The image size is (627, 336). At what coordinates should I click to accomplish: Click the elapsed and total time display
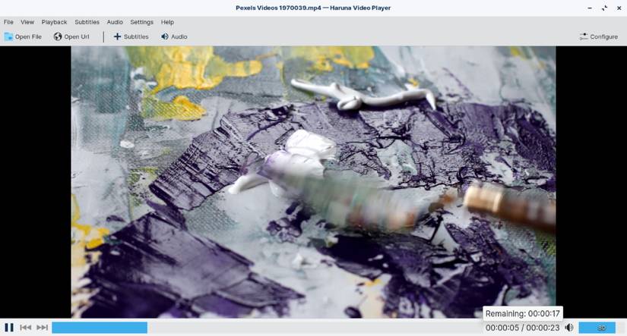pyautogui.click(x=523, y=328)
